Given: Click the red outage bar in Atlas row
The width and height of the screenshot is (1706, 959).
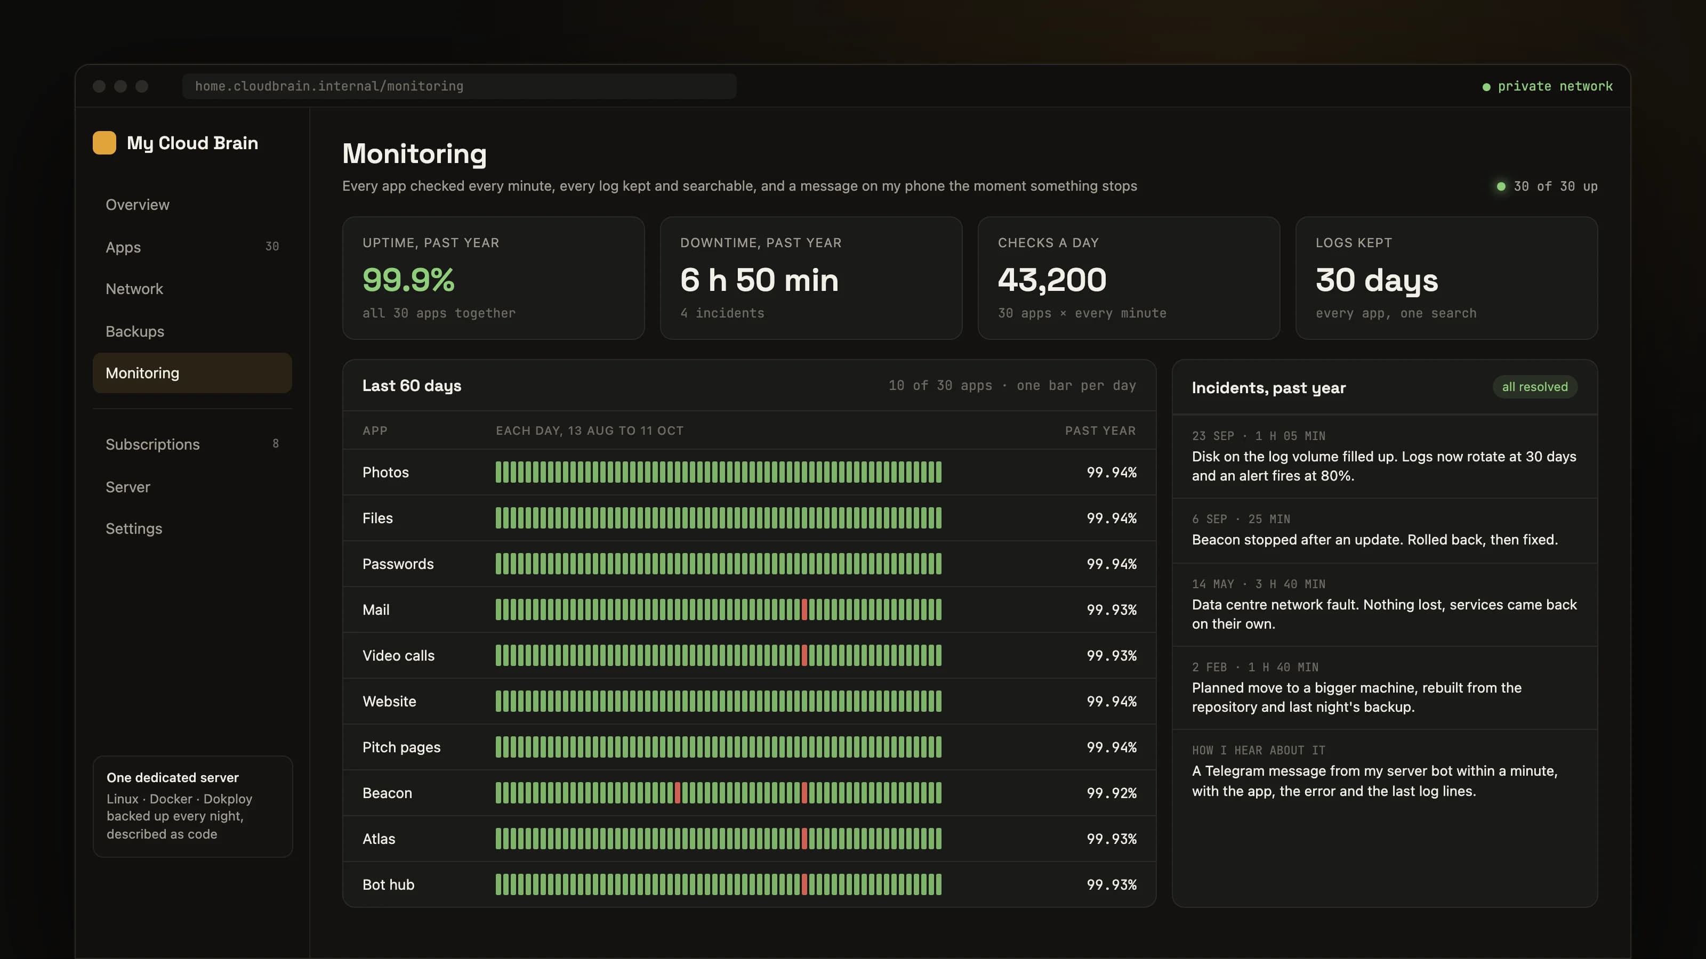Looking at the screenshot, I should pyautogui.click(x=804, y=839).
